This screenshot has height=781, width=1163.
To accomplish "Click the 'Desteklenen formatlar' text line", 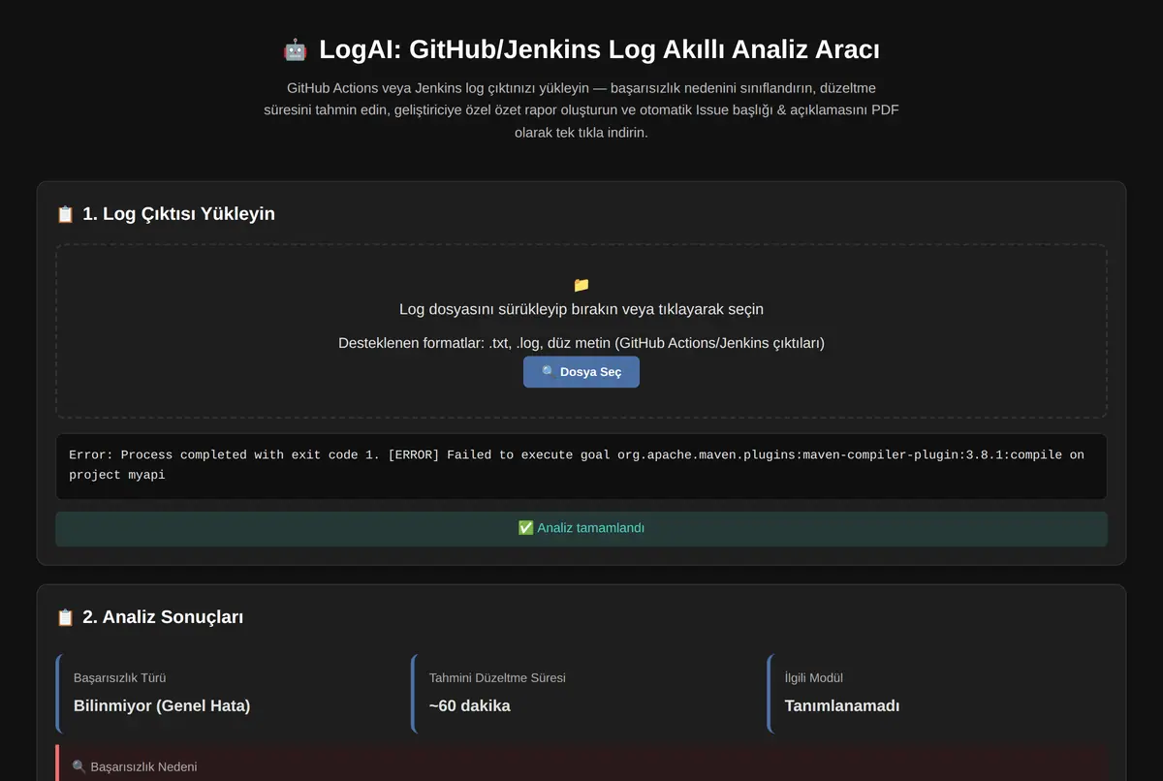I will [x=581, y=343].
